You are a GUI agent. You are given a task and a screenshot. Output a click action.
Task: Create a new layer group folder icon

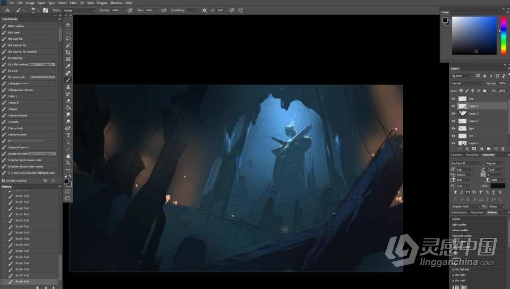click(489, 148)
